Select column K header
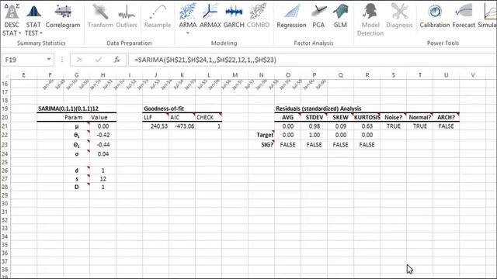This screenshot has height=279, width=497. (x=182, y=75)
